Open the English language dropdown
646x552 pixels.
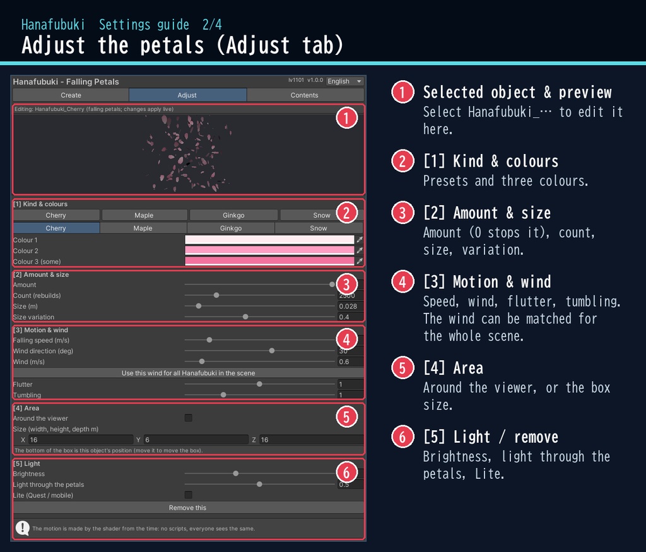click(x=344, y=81)
